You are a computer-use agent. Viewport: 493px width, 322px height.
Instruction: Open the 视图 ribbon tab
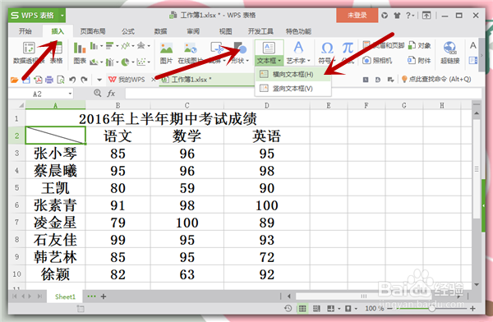pos(225,31)
